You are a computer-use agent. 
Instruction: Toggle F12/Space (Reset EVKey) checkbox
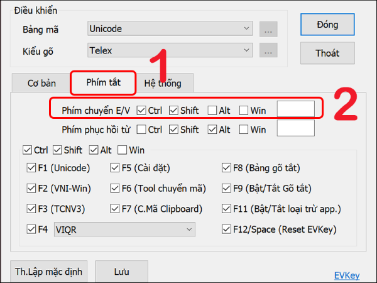227,230
